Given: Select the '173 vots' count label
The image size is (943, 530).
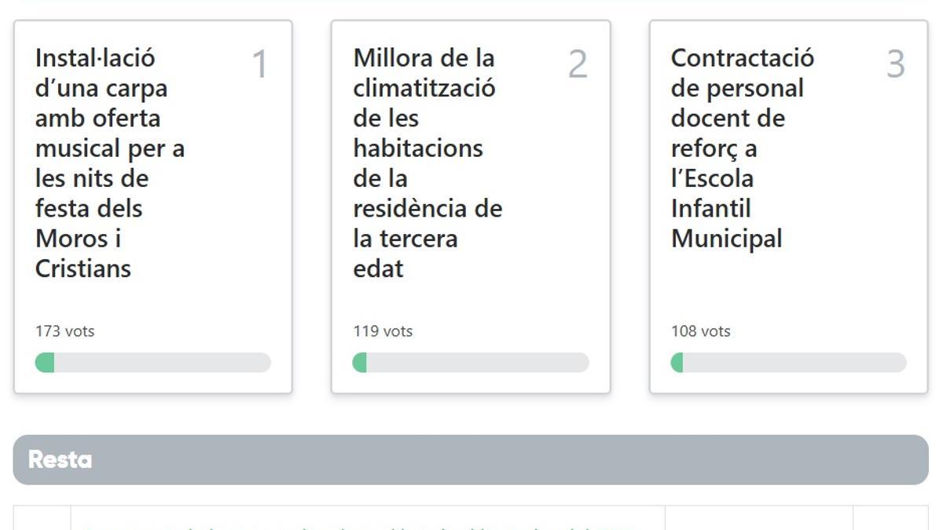Looking at the screenshot, I should [64, 331].
